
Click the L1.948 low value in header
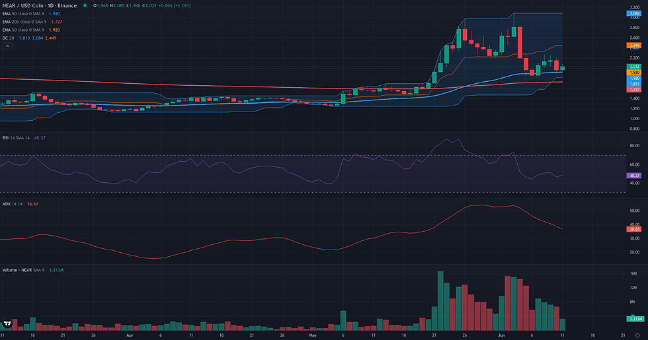133,6
